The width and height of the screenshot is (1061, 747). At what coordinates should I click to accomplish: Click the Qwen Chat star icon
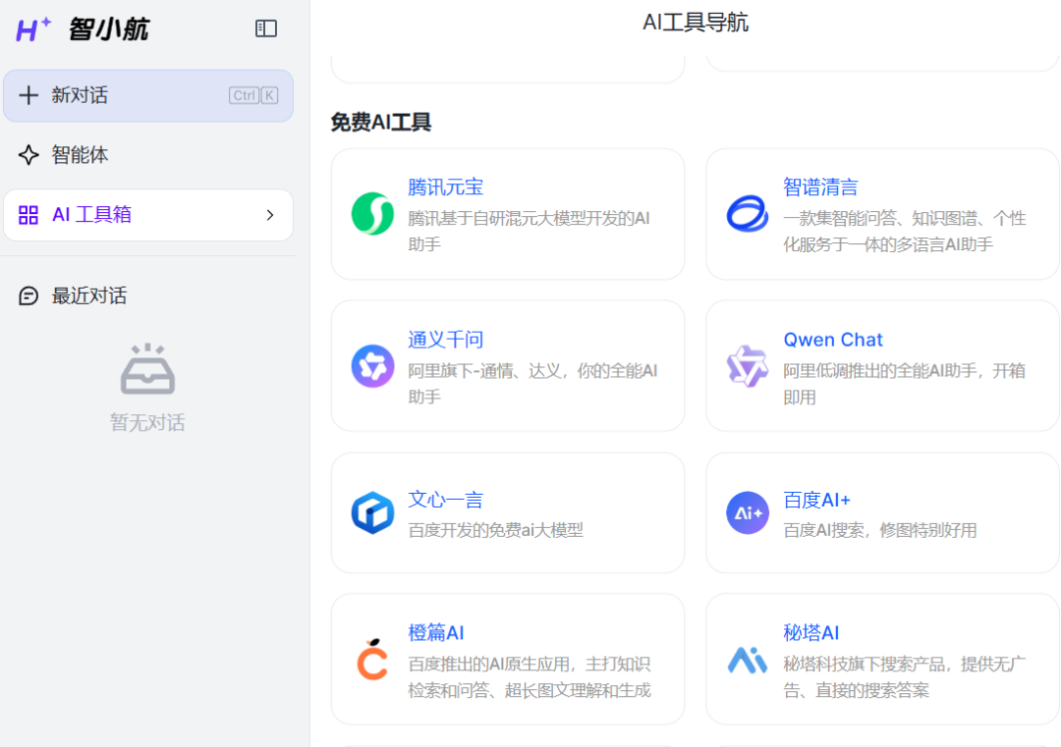(x=747, y=366)
